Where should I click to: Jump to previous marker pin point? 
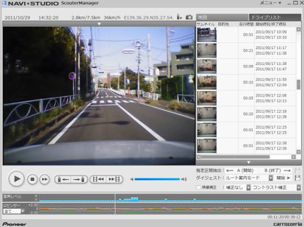[63, 179]
